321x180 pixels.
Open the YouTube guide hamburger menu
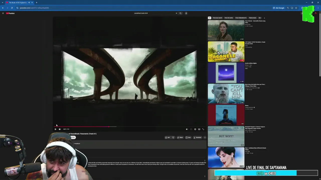tap(3, 13)
